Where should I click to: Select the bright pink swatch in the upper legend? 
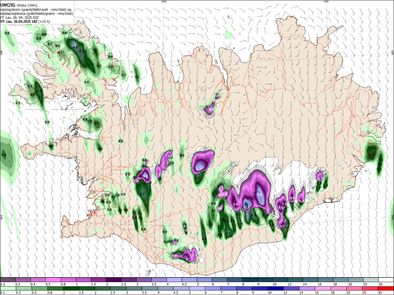point(53,280)
